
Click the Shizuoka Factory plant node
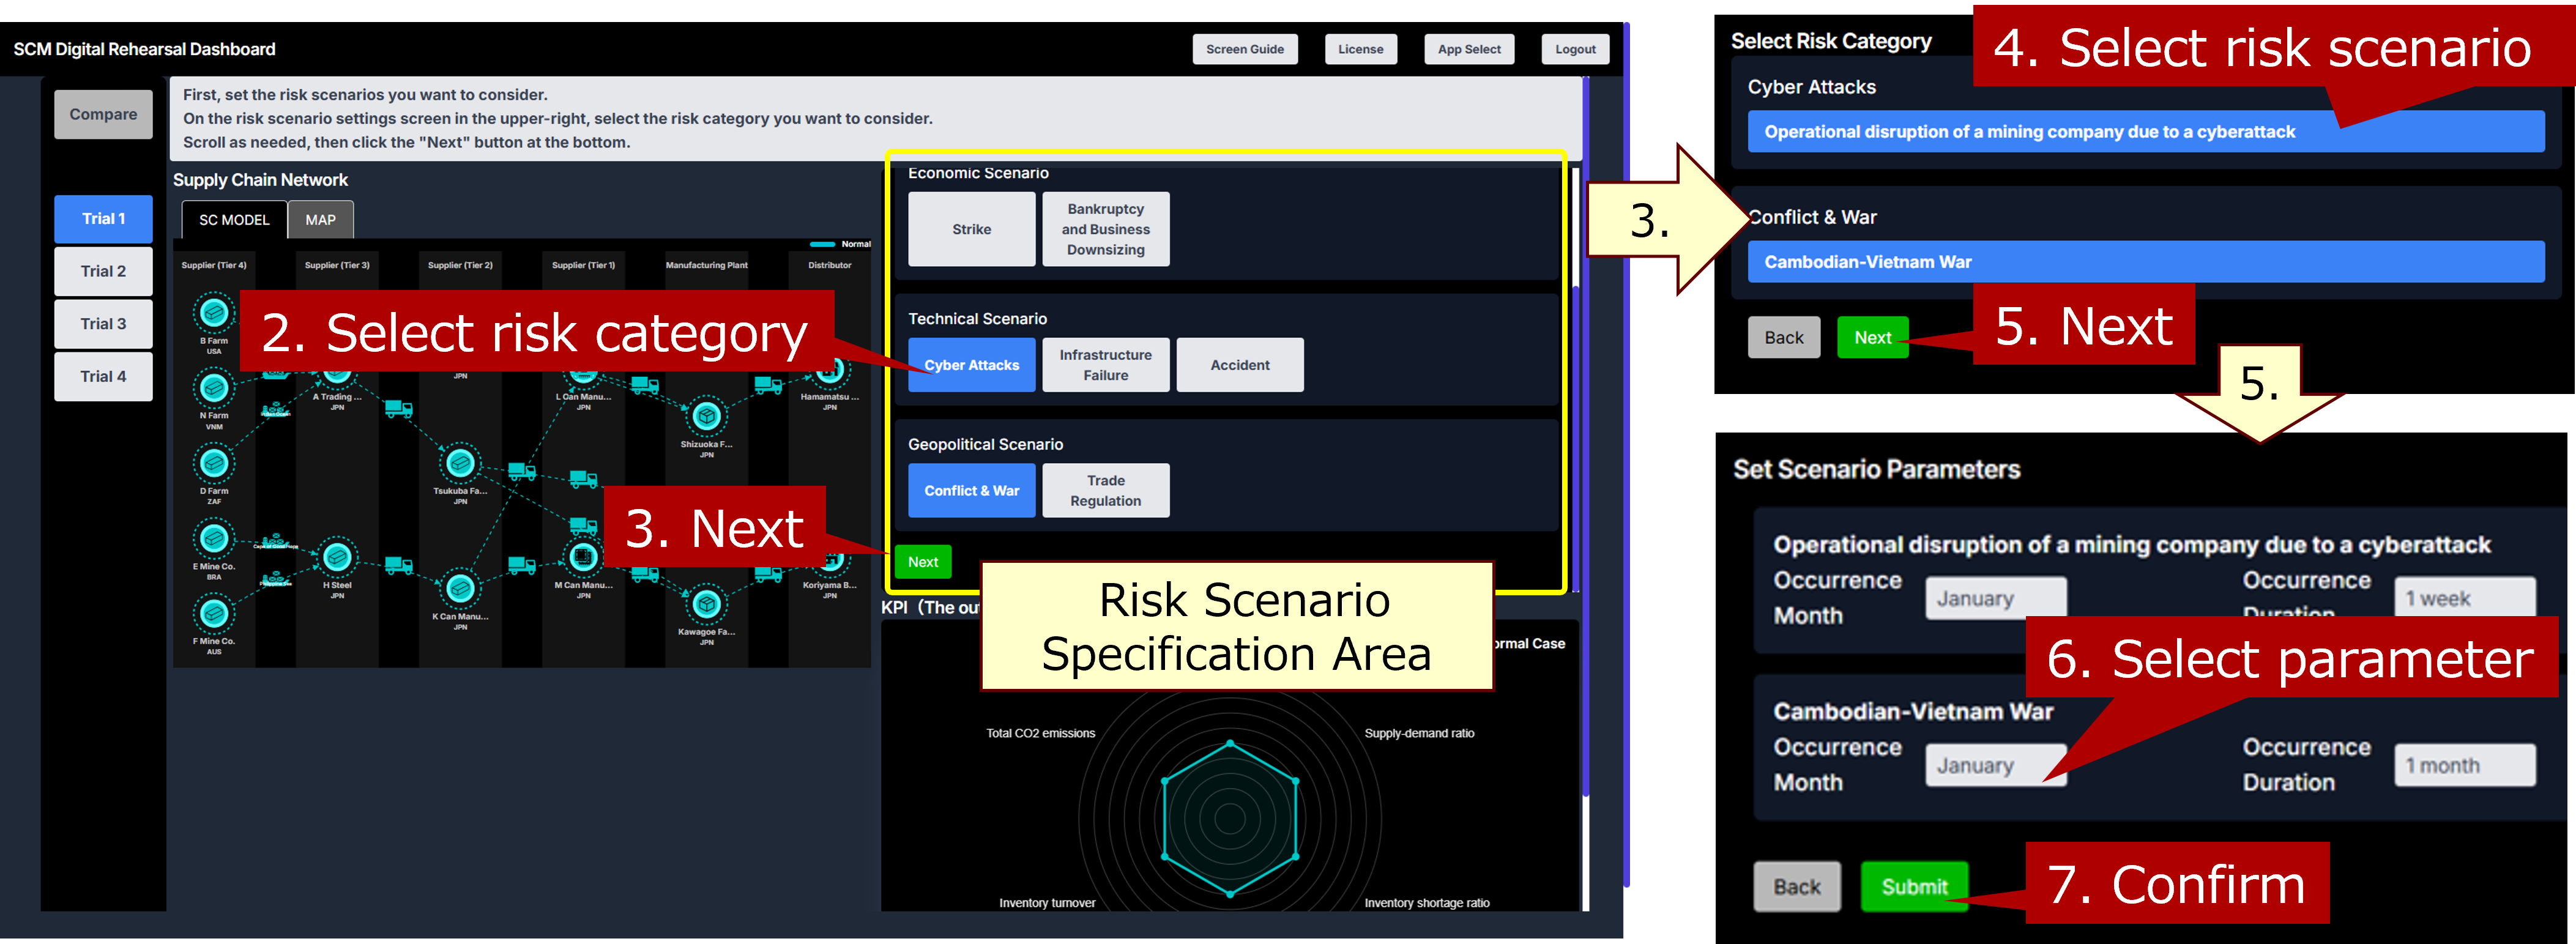pyautogui.click(x=706, y=415)
